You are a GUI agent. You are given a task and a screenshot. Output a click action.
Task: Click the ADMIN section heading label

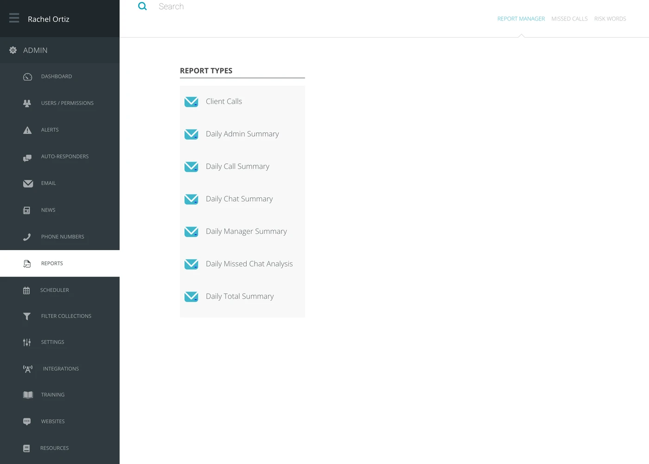pyautogui.click(x=35, y=50)
